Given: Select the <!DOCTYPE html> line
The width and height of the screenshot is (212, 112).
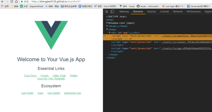Looking at the screenshot, I should point(116,17).
